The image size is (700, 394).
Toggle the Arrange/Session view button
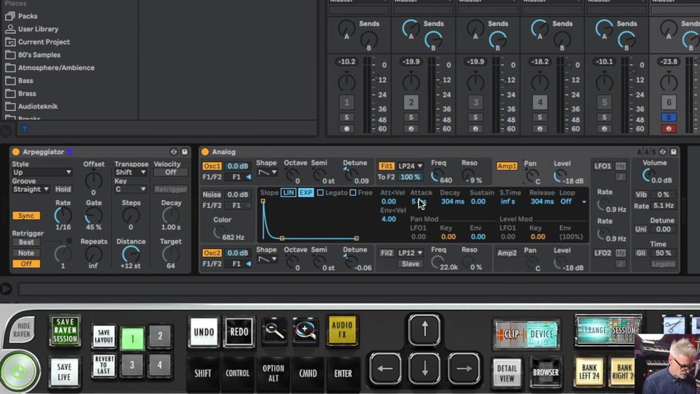(x=608, y=331)
